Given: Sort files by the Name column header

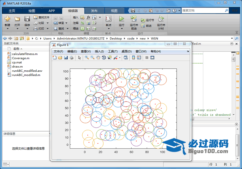Looking at the screenshot, I should [16, 49].
